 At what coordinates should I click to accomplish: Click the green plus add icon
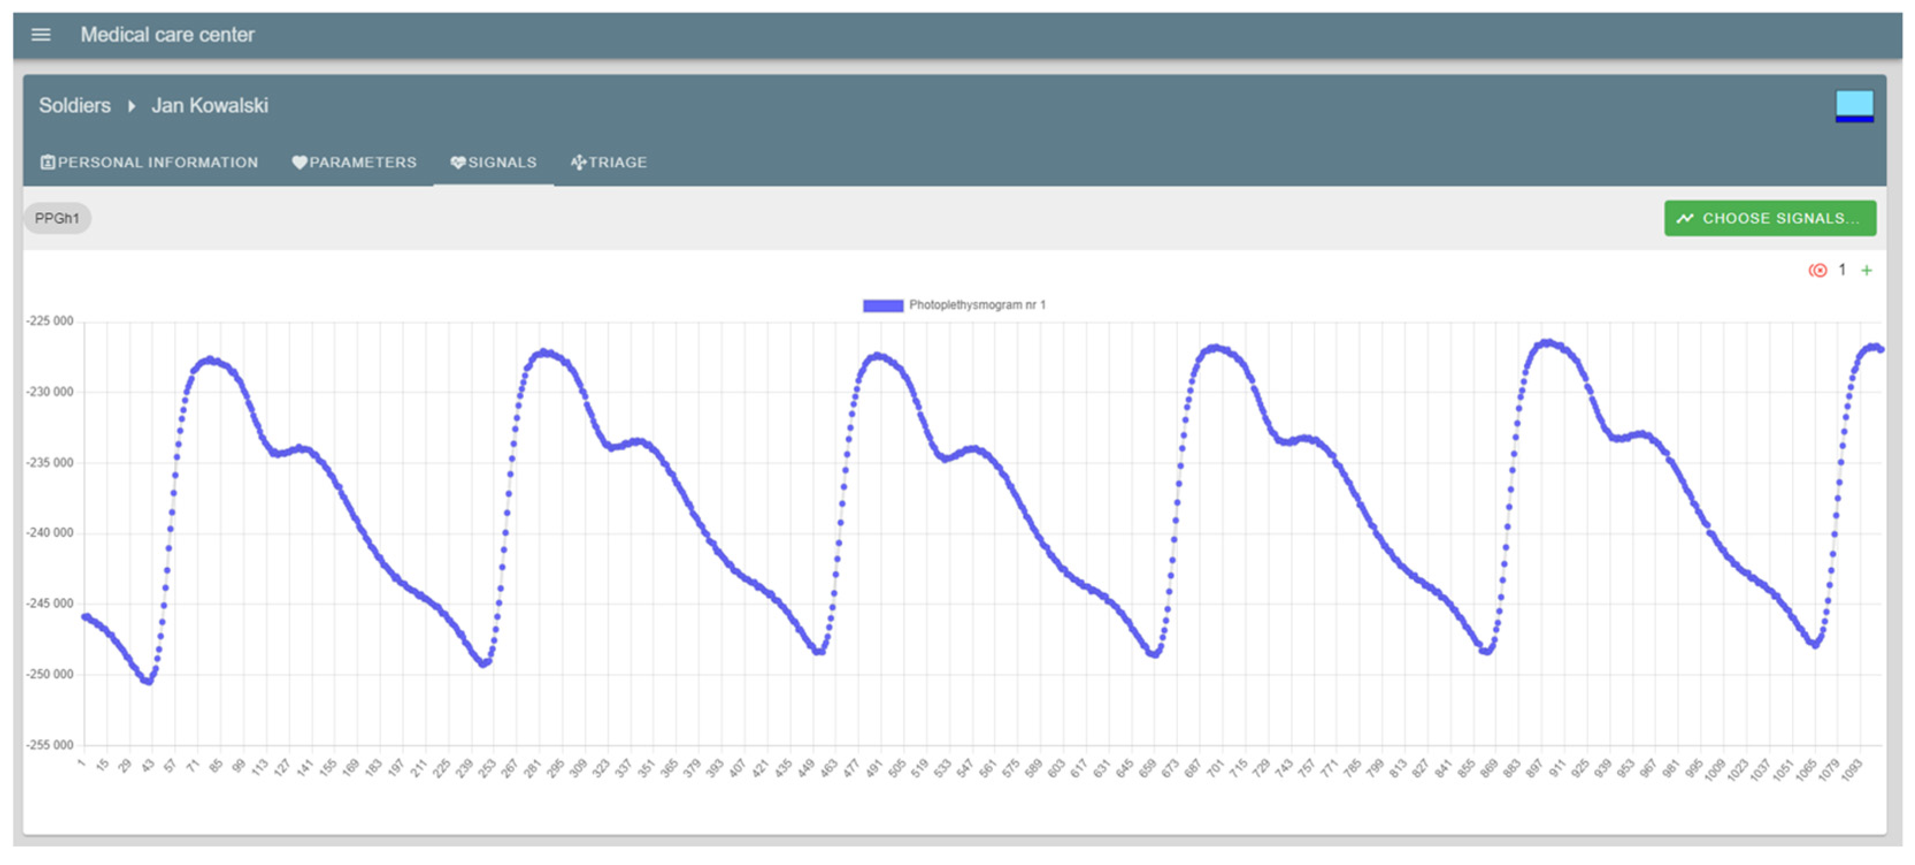tap(1867, 271)
